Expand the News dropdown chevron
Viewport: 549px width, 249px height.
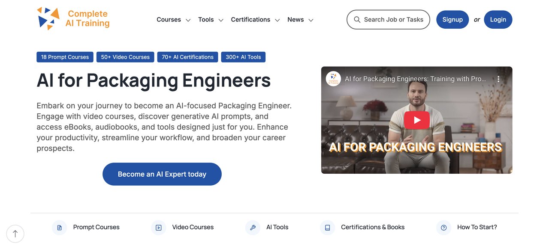point(311,20)
